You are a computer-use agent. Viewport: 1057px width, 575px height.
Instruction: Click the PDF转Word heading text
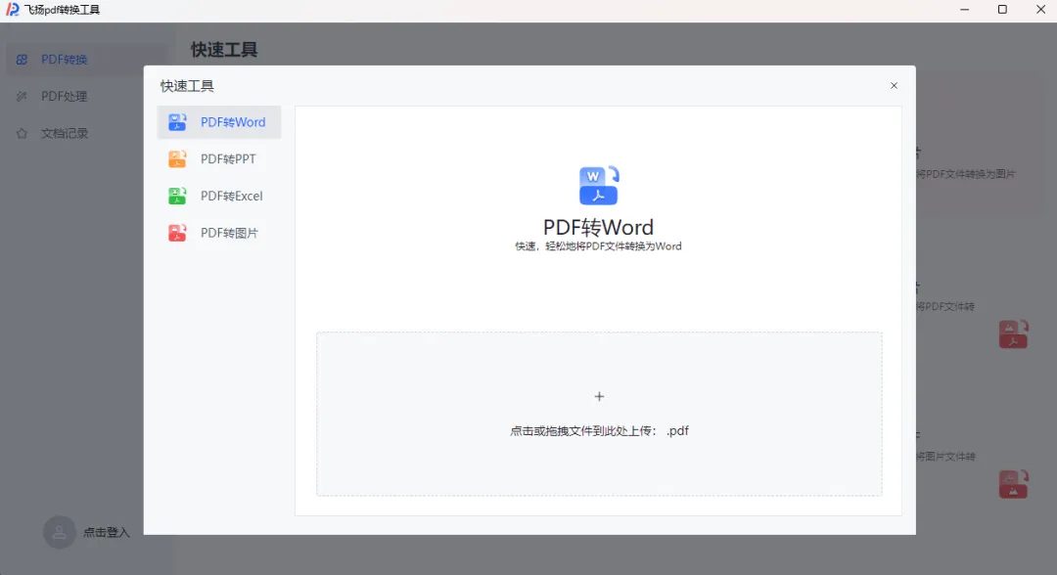pyautogui.click(x=599, y=227)
